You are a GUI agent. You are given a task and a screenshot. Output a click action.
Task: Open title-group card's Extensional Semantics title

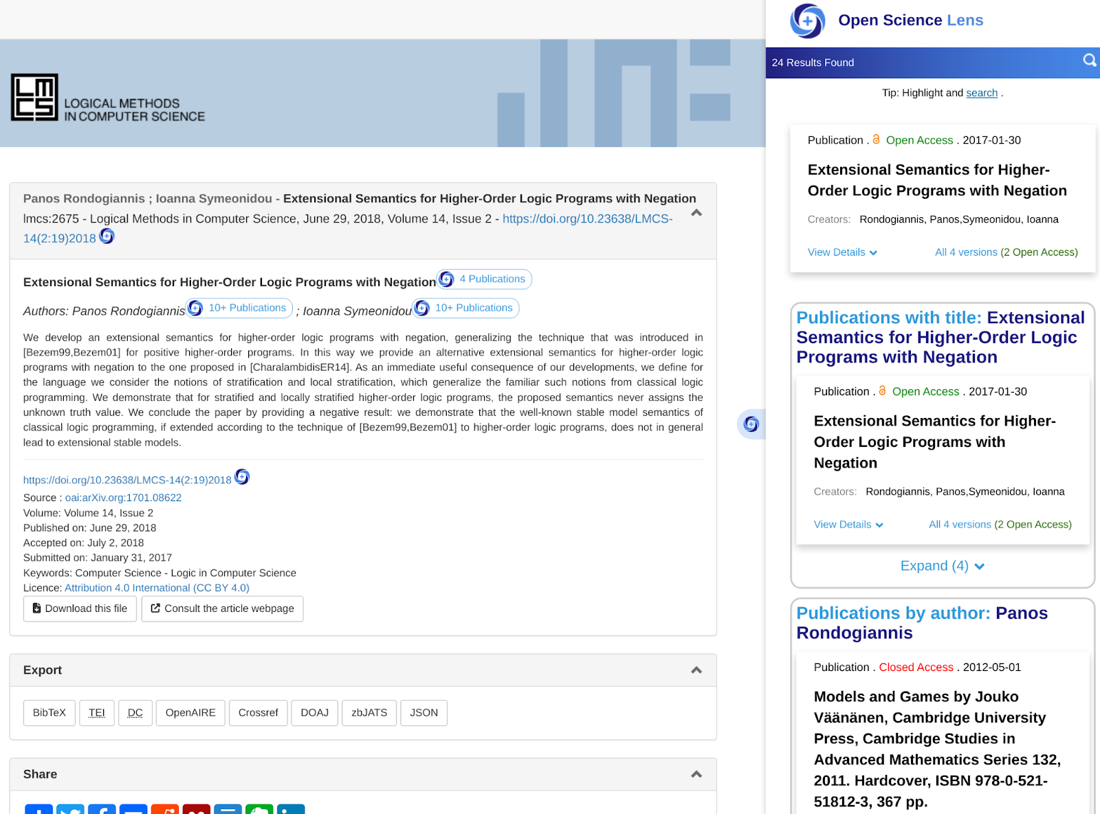coord(935,442)
